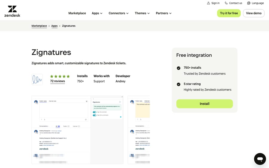
Task: Open the Marketplace nav item
Action: (77, 13)
